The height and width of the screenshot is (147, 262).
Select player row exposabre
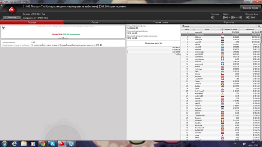click(220, 101)
